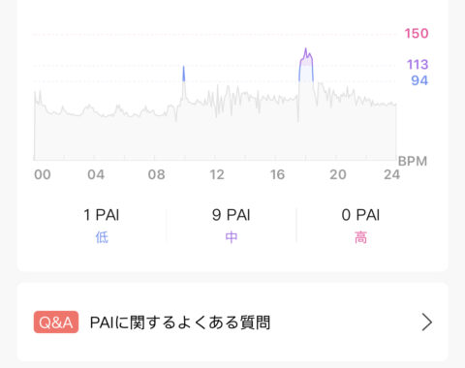
Task: Click the '04' hour axis label
Action: click(x=96, y=174)
